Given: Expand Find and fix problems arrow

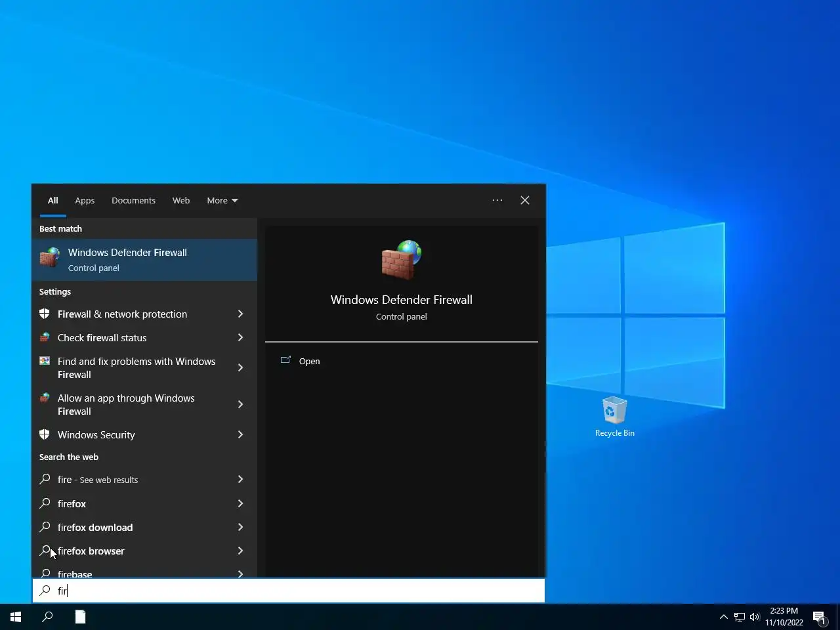Looking at the screenshot, I should 240,367.
